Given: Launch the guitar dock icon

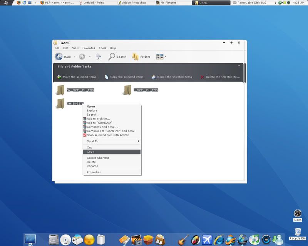Looking at the screenshot, I should click(x=184, y=240).
